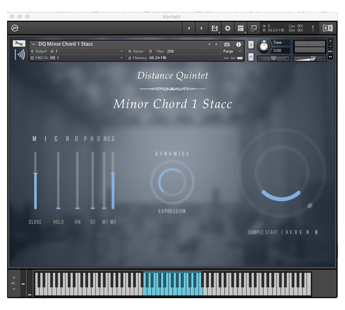This screenshot has width=345, height=310.
Task: Click the exclamation panic button
Action: coord(313,28)
